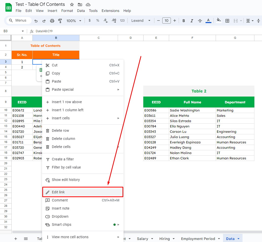The height and width of the screenshot is (242, 262).
Task: Open Employment Period tab dropdown arrow
Action: coord(219,239)
